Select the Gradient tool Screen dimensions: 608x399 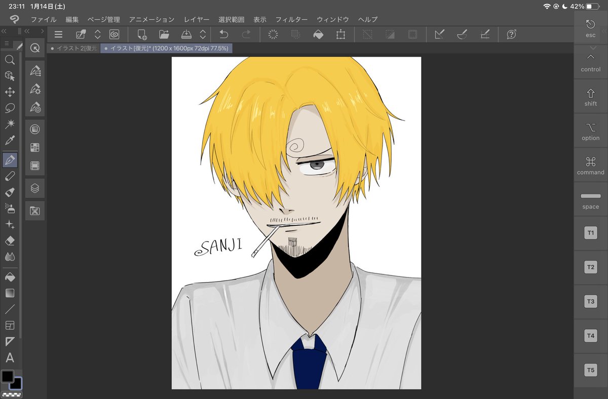click(10, 293)
